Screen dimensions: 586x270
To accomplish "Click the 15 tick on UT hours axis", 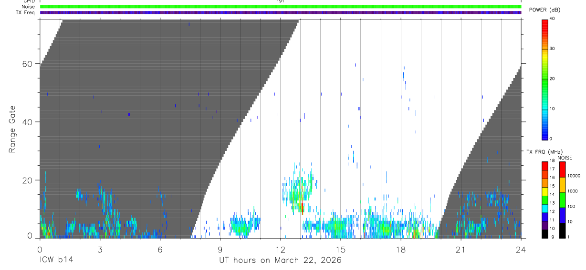I will pos(341,249).
